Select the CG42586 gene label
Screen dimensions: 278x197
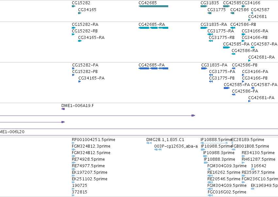click(x=239, y=9)
